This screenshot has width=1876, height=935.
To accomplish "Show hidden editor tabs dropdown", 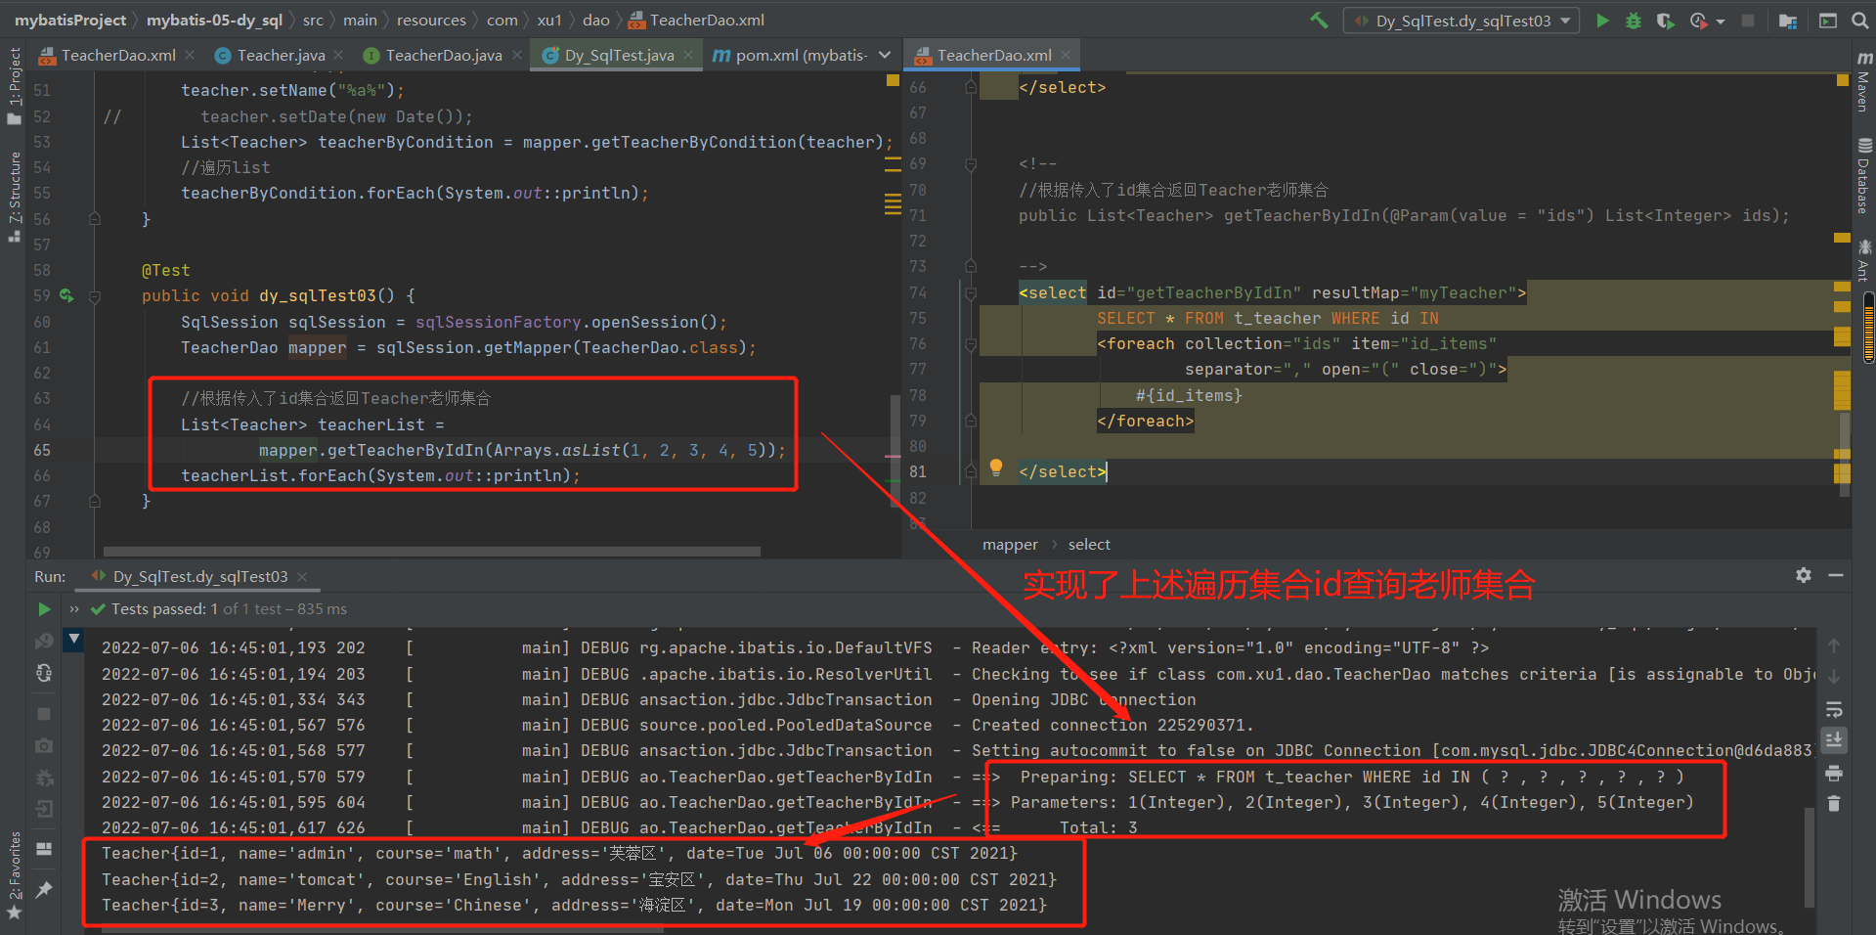I will 885,56.
